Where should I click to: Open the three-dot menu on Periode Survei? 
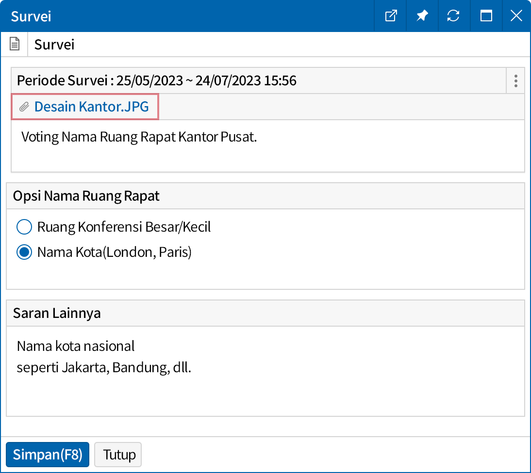point(515,81)
